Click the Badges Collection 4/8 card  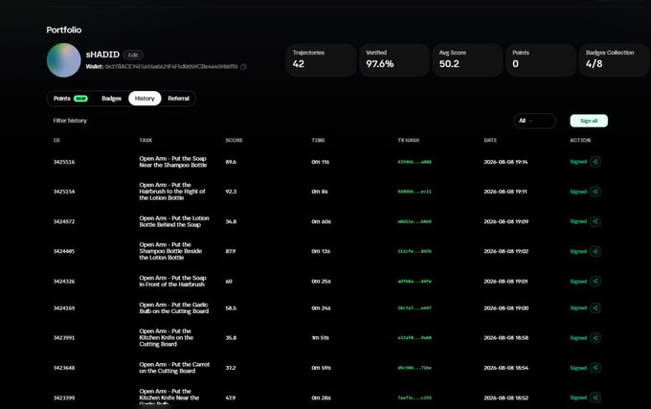pyautogui.click(x=615, y=59)
